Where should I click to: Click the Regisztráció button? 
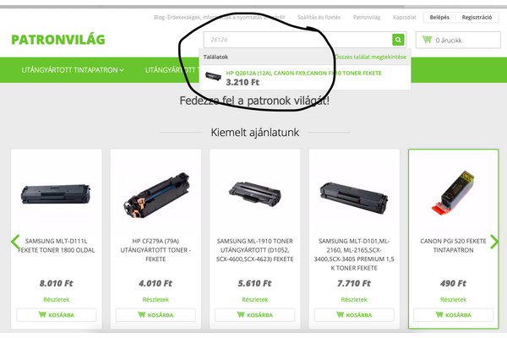coord(477,18)
